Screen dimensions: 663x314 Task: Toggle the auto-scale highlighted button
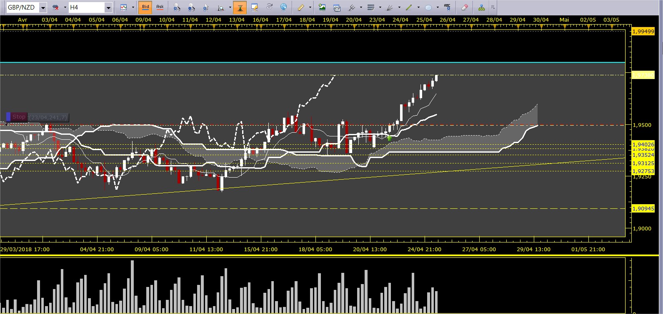[240, 7]
